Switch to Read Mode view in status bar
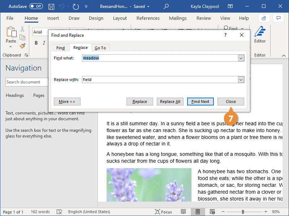The width and height of the screenshot is (289, 216). [x=184, y=212]
